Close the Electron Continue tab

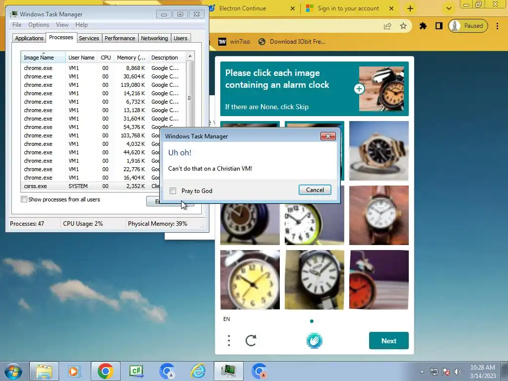293,8
